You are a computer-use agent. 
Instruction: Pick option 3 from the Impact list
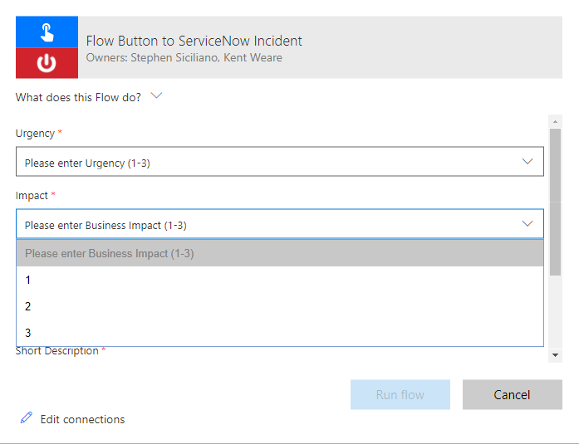click(x=28, y=333)
